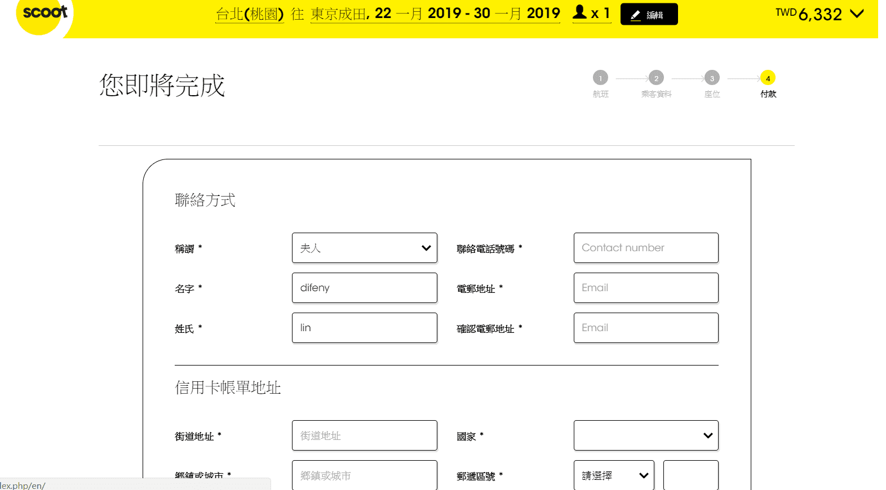Click the empty box right of 請選擇 dropdown
This screenshot has width=886, height=490.
click(691, 475)
